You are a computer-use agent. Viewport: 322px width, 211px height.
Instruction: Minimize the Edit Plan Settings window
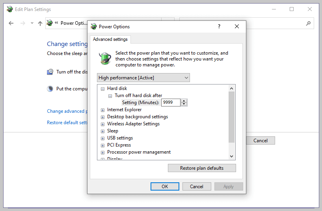[x=274, y=9]
